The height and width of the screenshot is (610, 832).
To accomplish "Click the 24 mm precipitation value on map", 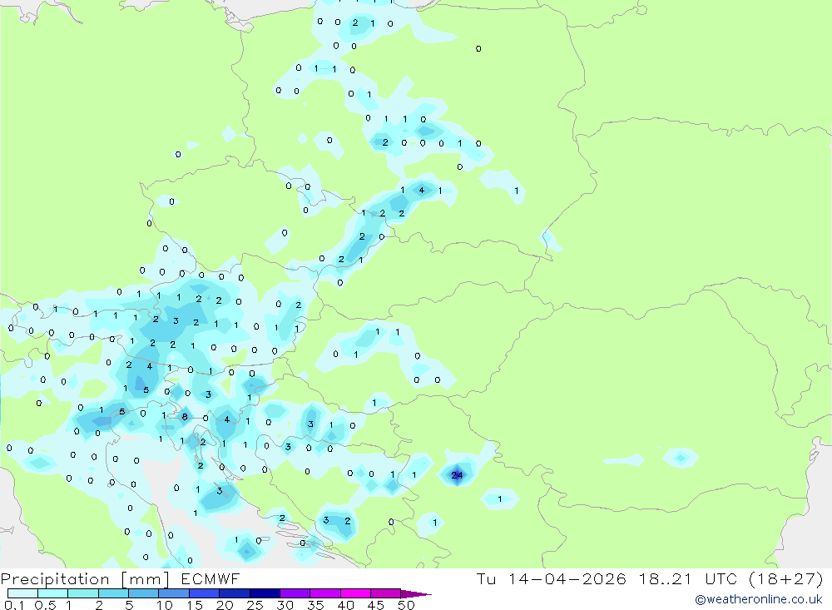I will point(457,475).
